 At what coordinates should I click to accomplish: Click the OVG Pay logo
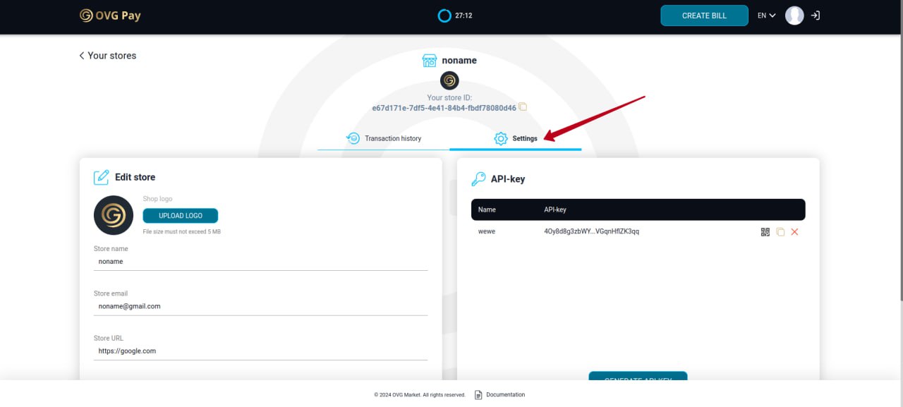110,16
